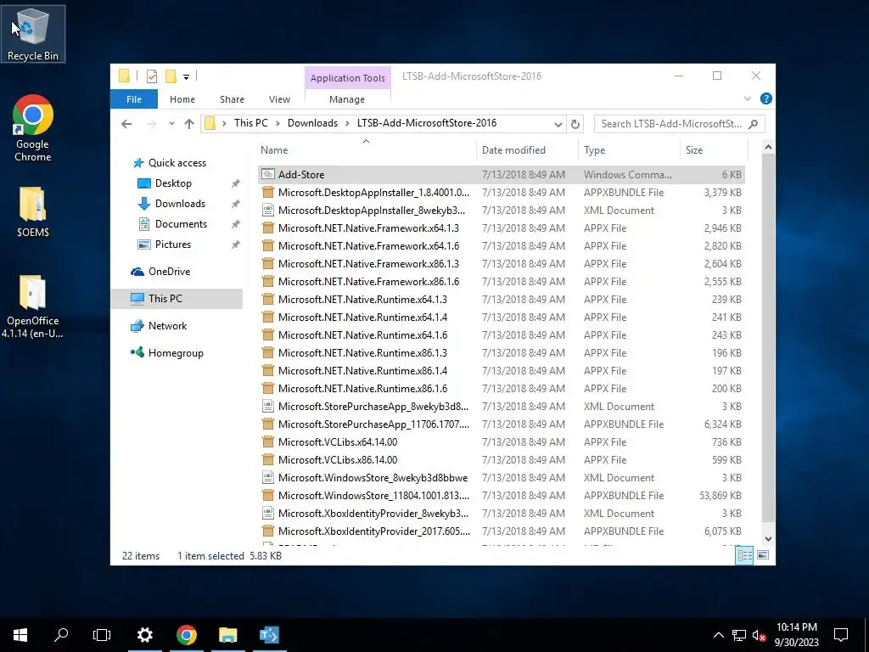Viewport: 869px width, 652px height.
Task: Click the search magnifier icon
Action: tap(754, 124)
